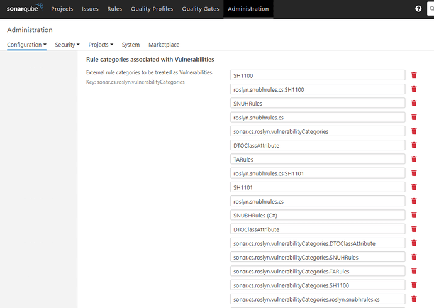
Task: Open the Issues page
Action: coord(91,9)
